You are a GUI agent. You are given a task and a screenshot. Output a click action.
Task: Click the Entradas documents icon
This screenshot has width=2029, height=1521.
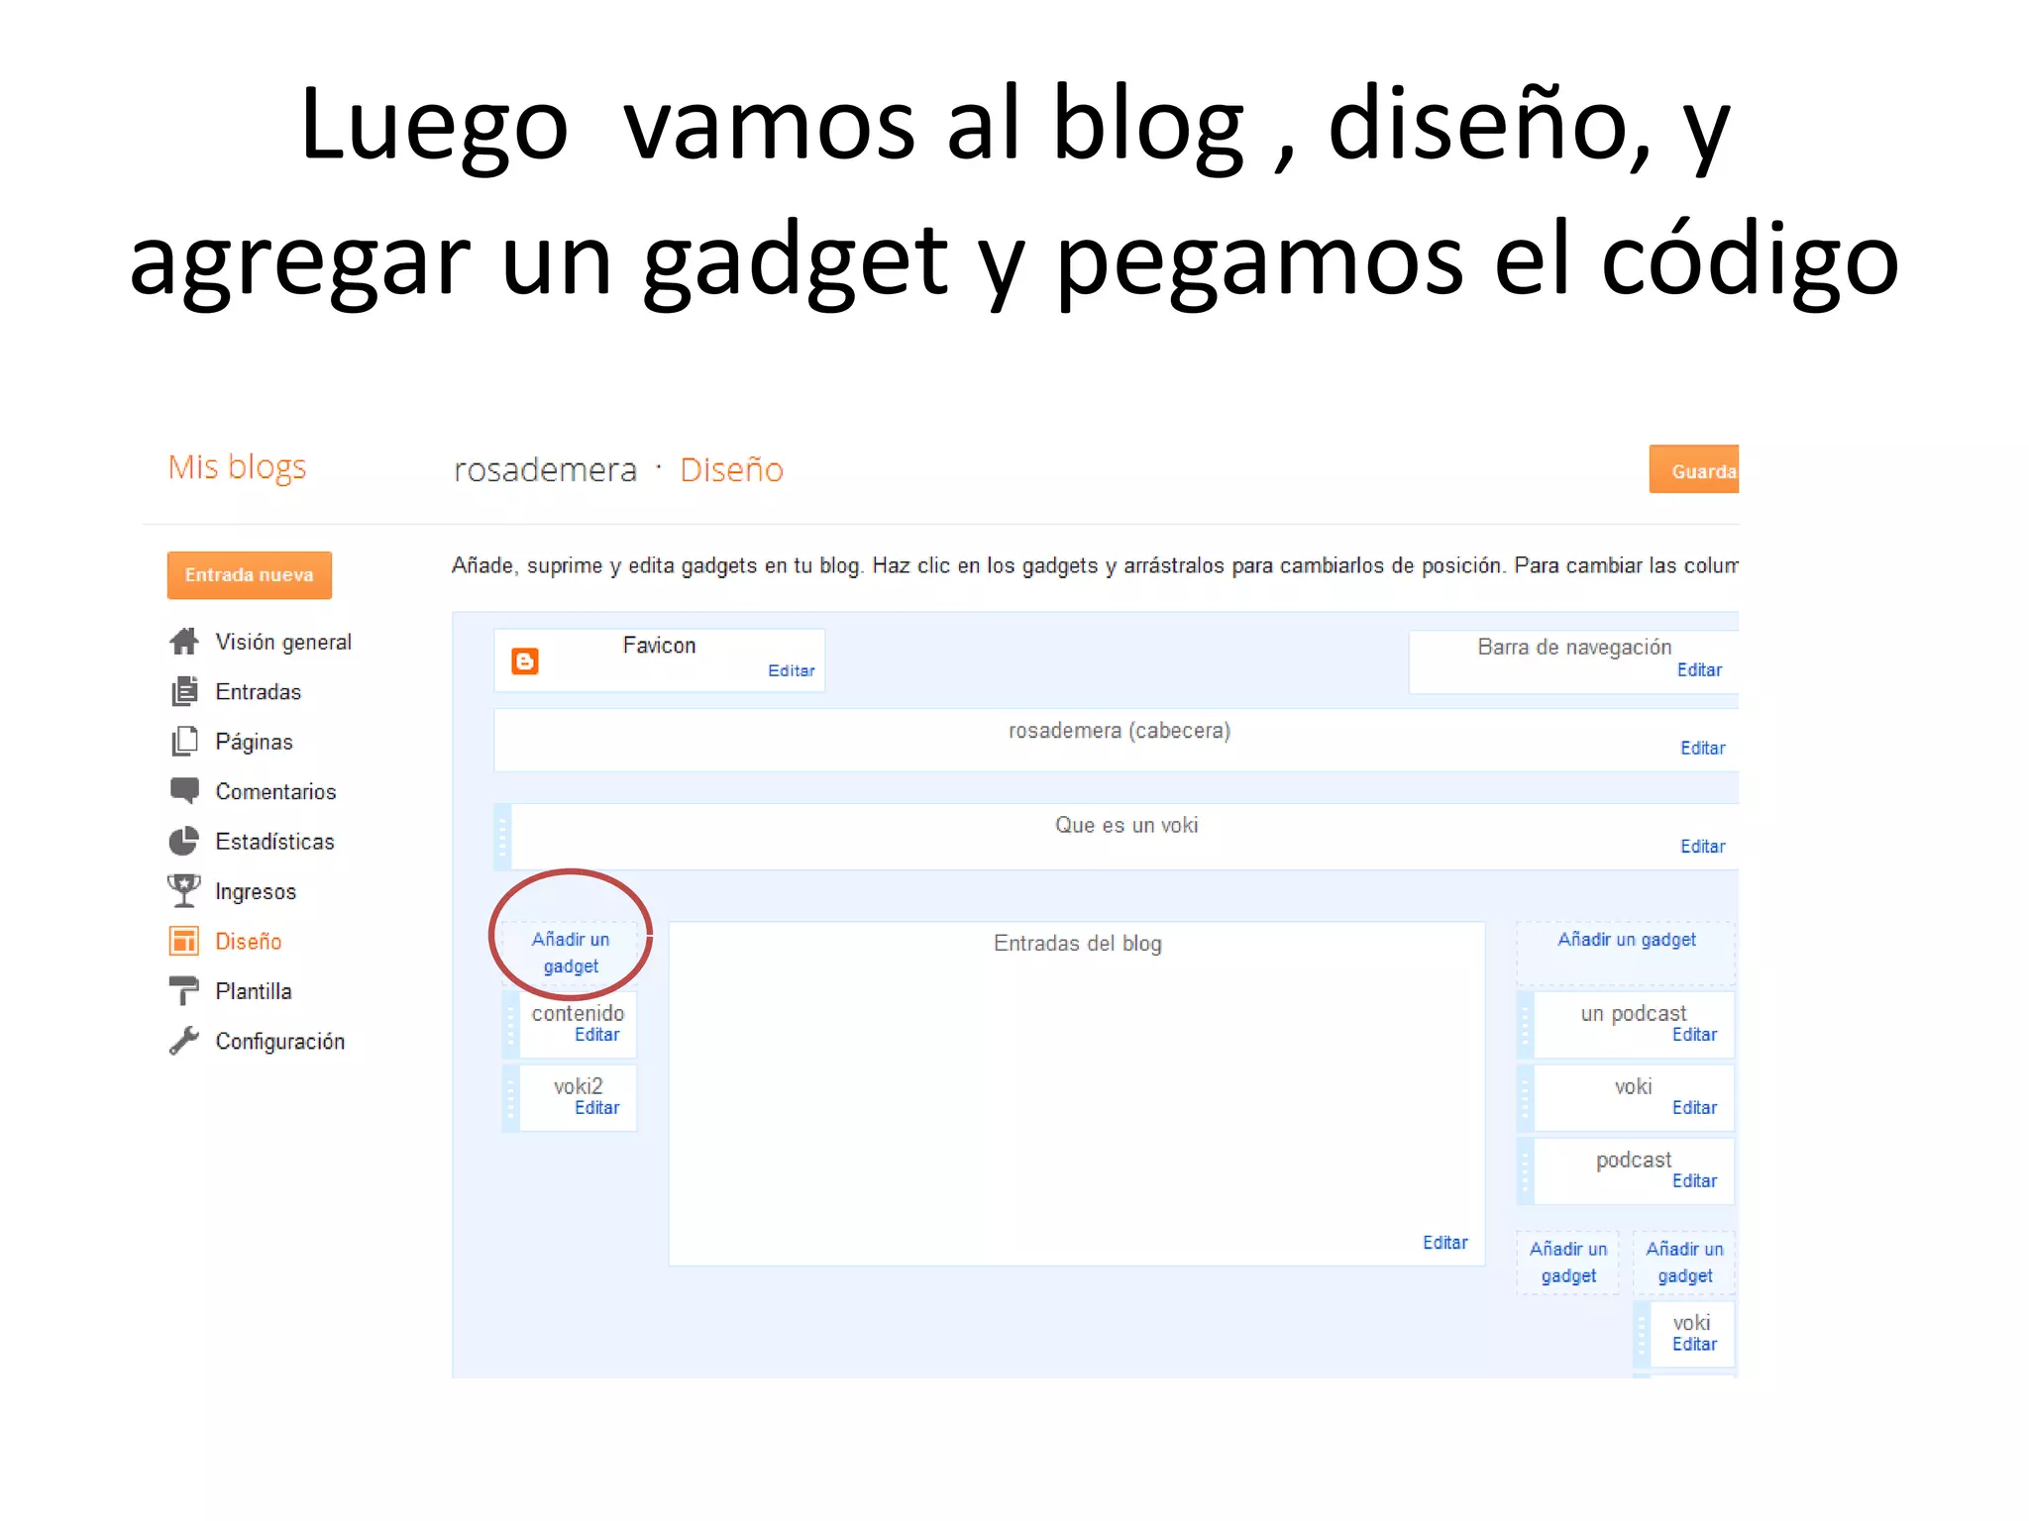pos(184,691)
